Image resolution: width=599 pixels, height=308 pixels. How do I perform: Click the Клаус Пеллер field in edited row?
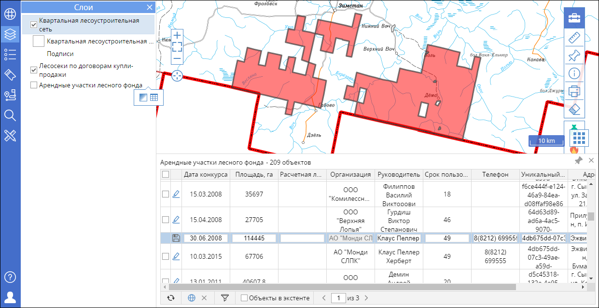coord(399,238)
